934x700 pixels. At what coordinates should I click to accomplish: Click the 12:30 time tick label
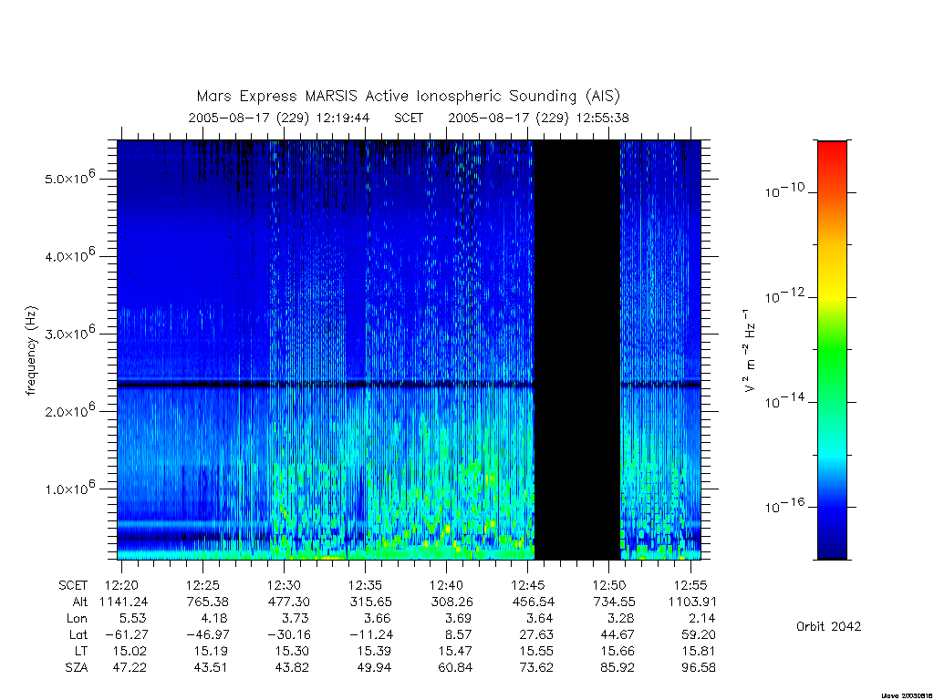(x=284, y=586)
